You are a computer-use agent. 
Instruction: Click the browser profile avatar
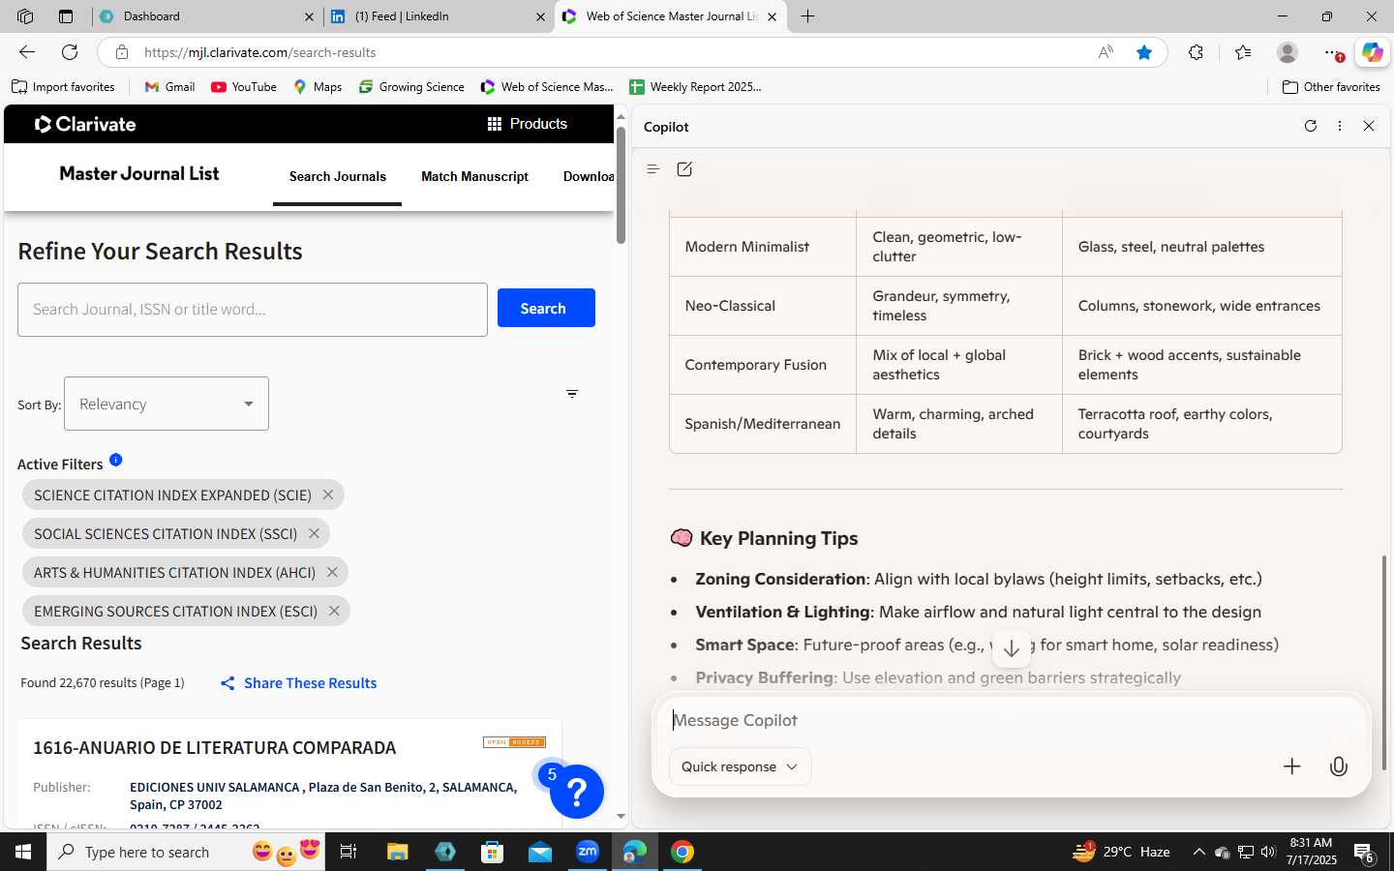pos(1288,52)
